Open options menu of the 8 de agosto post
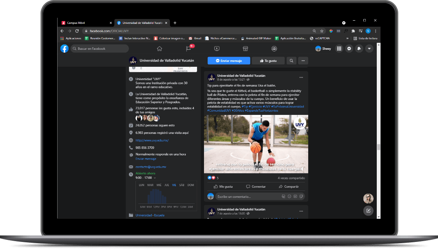Screen dimensions: 438x250 coord(301,78)
